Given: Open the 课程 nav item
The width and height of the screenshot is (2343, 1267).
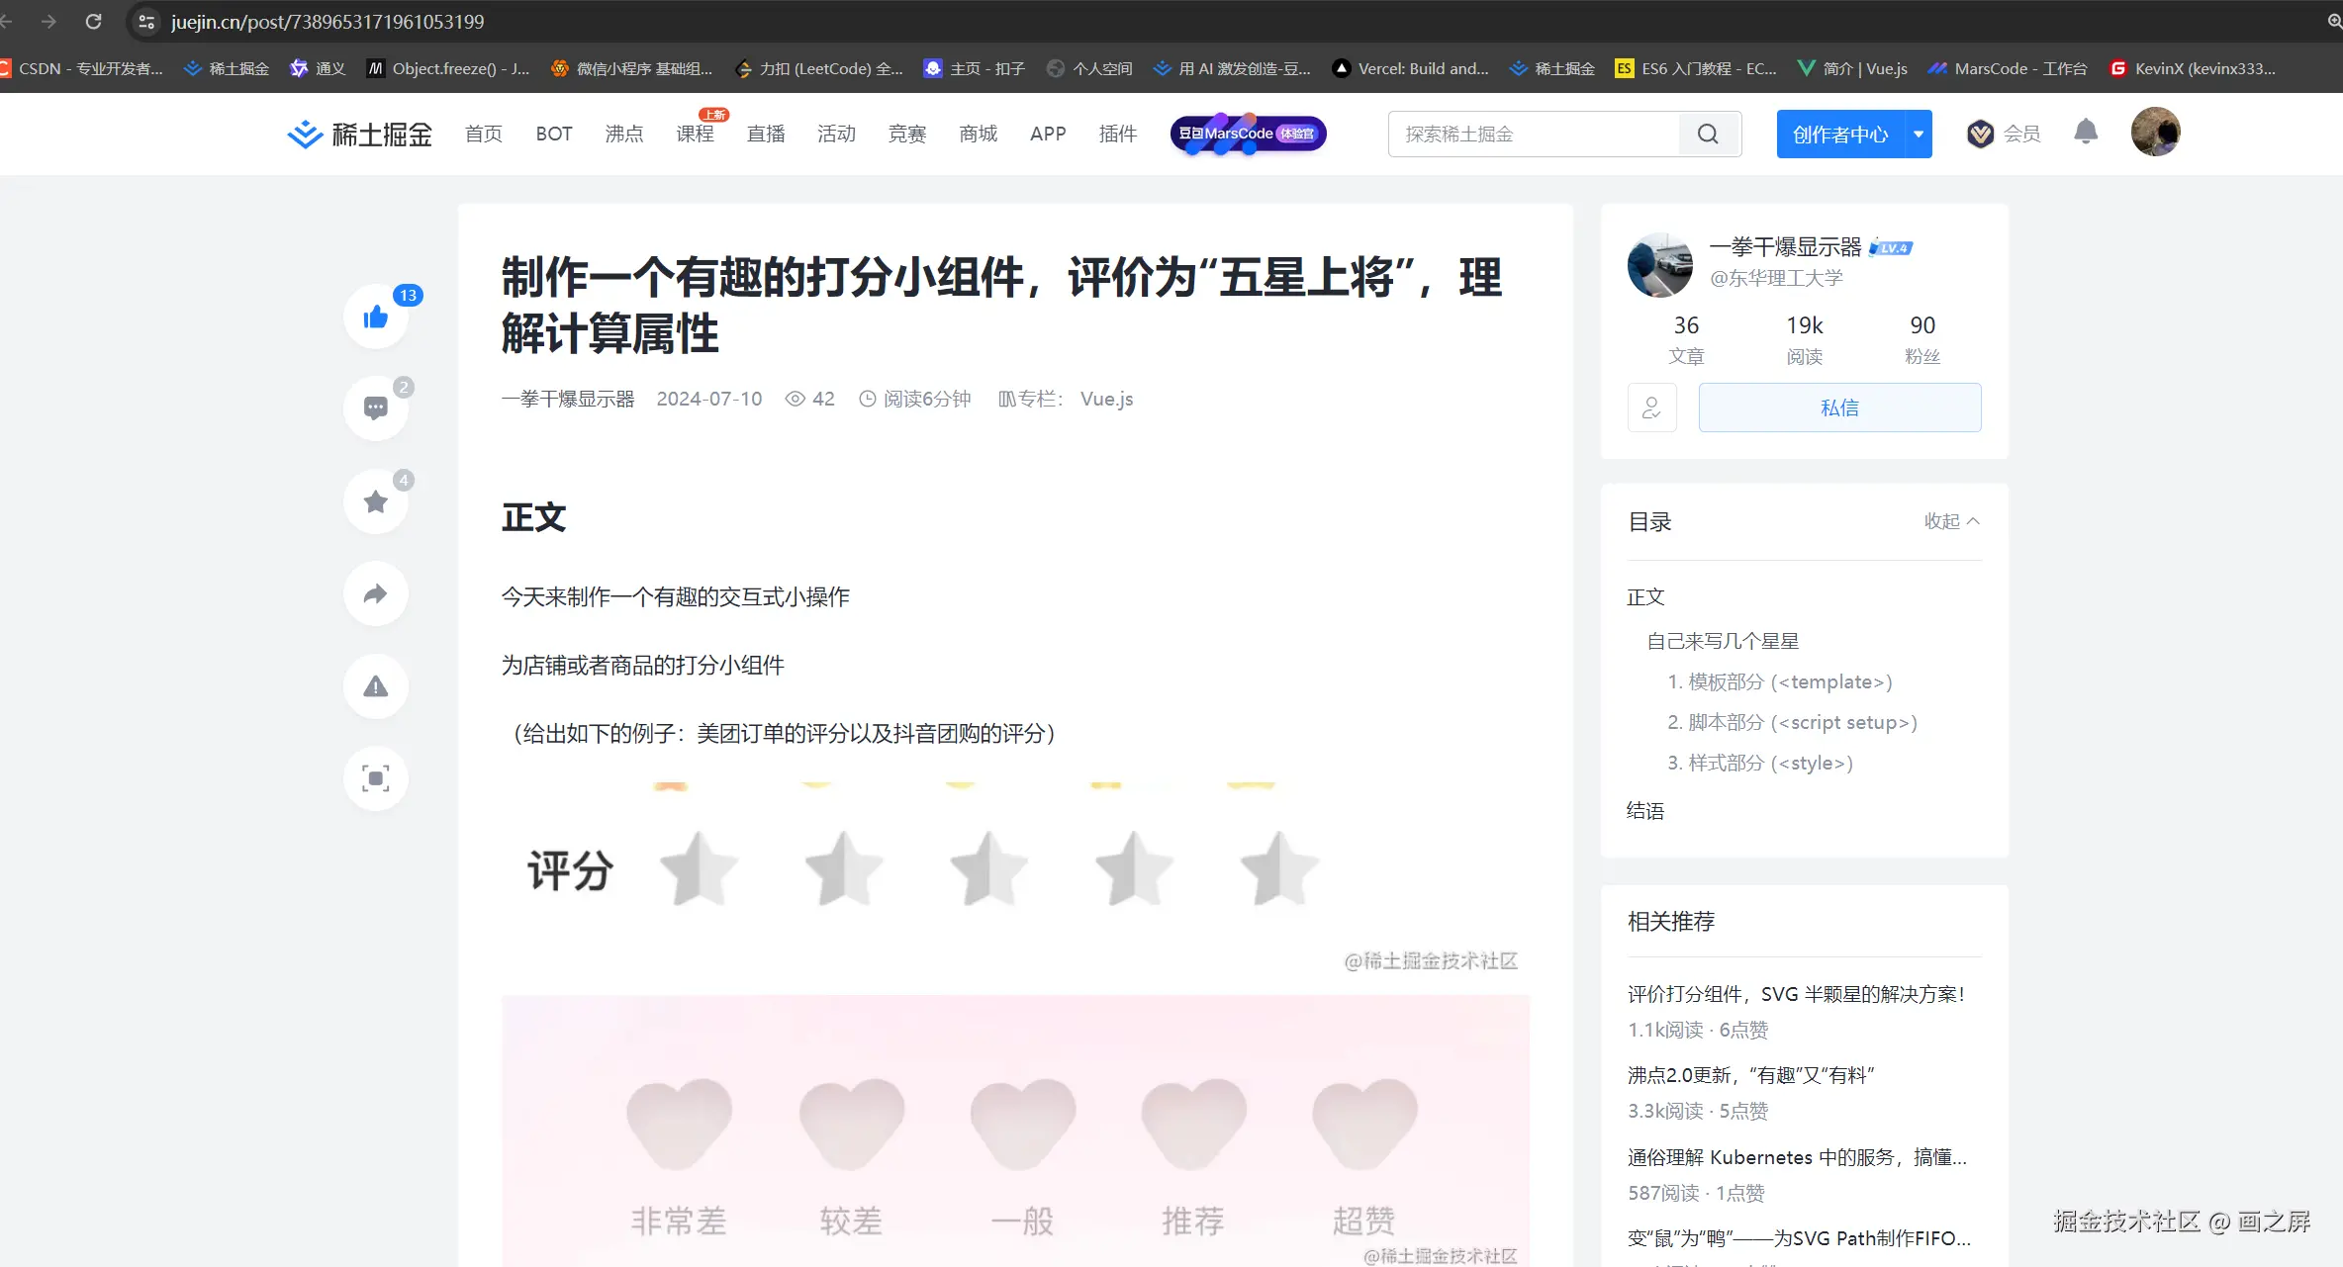Looking at the screenshot, I should pyautogui.click(x=695, y=134).
